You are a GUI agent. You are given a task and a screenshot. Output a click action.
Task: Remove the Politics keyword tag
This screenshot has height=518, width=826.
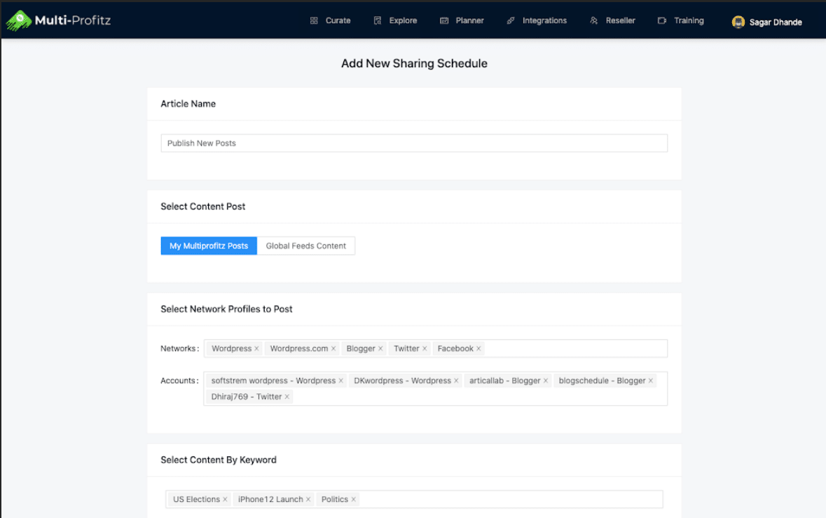click(x=354, y=499)
